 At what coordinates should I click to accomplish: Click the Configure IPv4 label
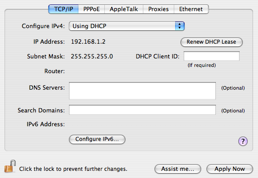coord(43,26)
